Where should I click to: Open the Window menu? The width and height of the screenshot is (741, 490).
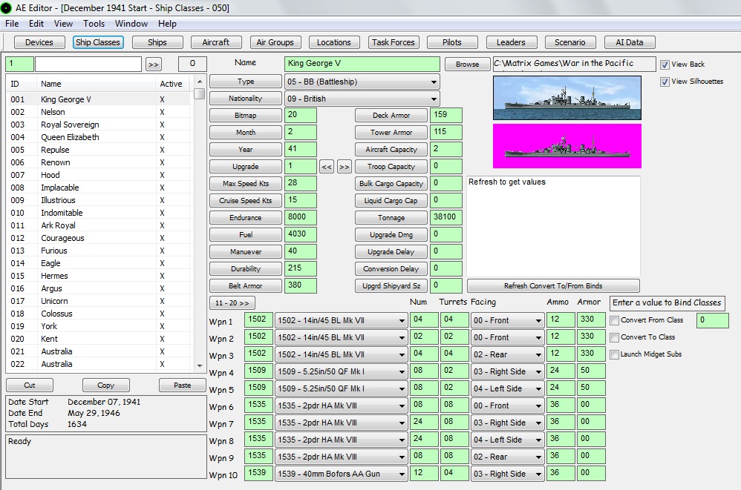point(131,23)
